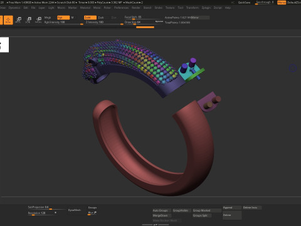Open the Layer menu
The image size is (301, 226).
click(42, 8)
